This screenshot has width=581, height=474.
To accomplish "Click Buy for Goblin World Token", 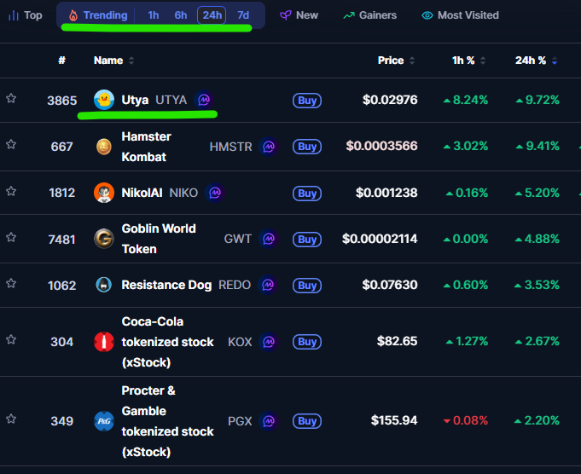I will 307,240.
